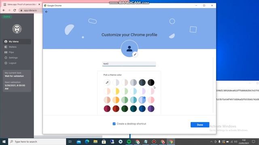Select the black theme color
259x145 pixels.
click(151, 82)
